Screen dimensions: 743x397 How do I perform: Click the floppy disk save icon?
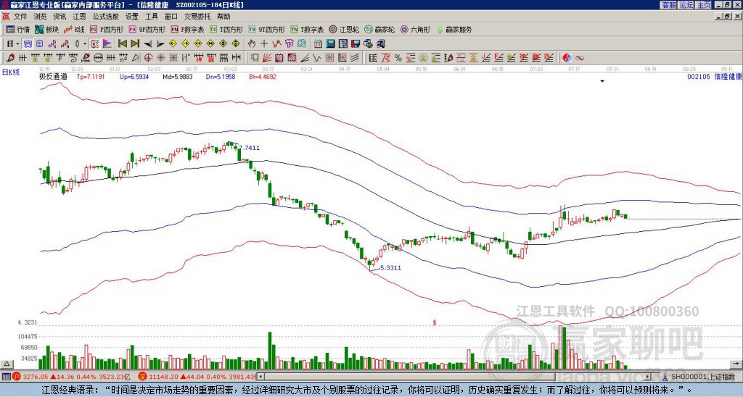pyautogui.click(x=356, y=43)
